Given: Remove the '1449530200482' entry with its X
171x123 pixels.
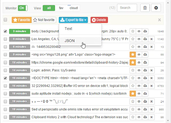Looking at the screenshot, I should pos(151,47).
